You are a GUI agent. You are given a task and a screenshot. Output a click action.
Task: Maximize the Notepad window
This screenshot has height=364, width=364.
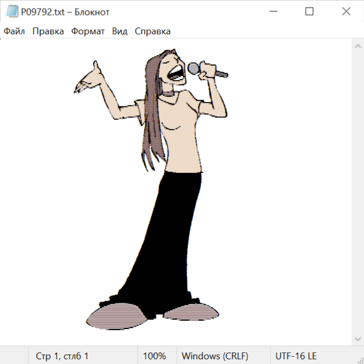(309, 12)
